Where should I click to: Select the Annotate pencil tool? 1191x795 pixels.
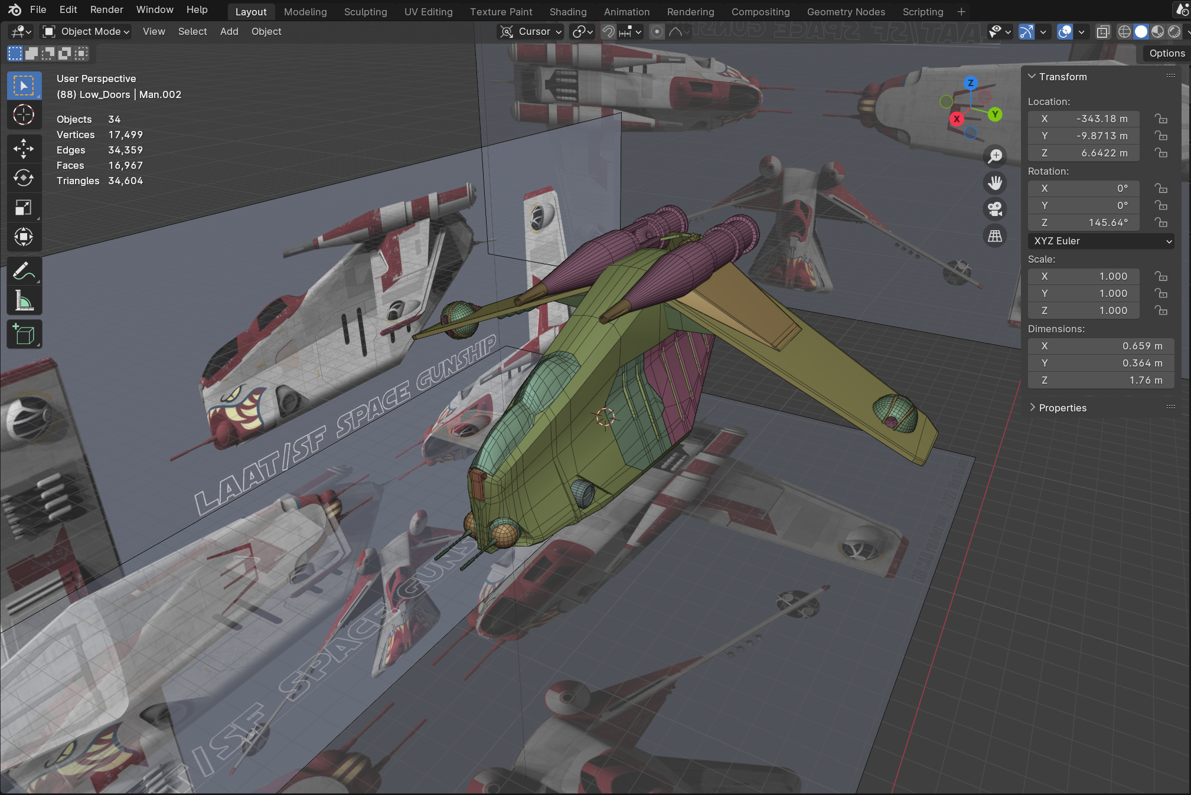pyautogui.click(x=24, y=271)
